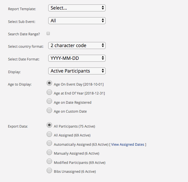Open the View Assigned Dates link

click(128, 144)
